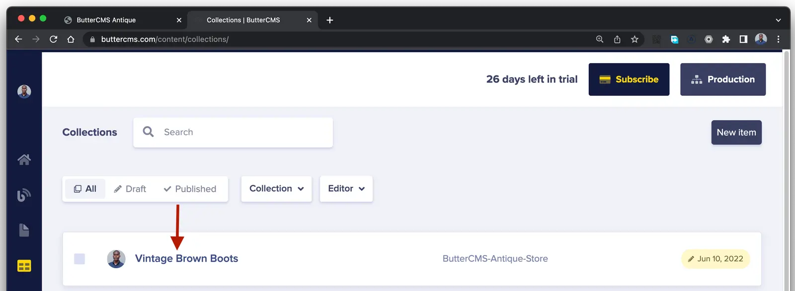Open the Home icon in sidebar
Viewport: 795px width, 291px height.
coord(24,159)
